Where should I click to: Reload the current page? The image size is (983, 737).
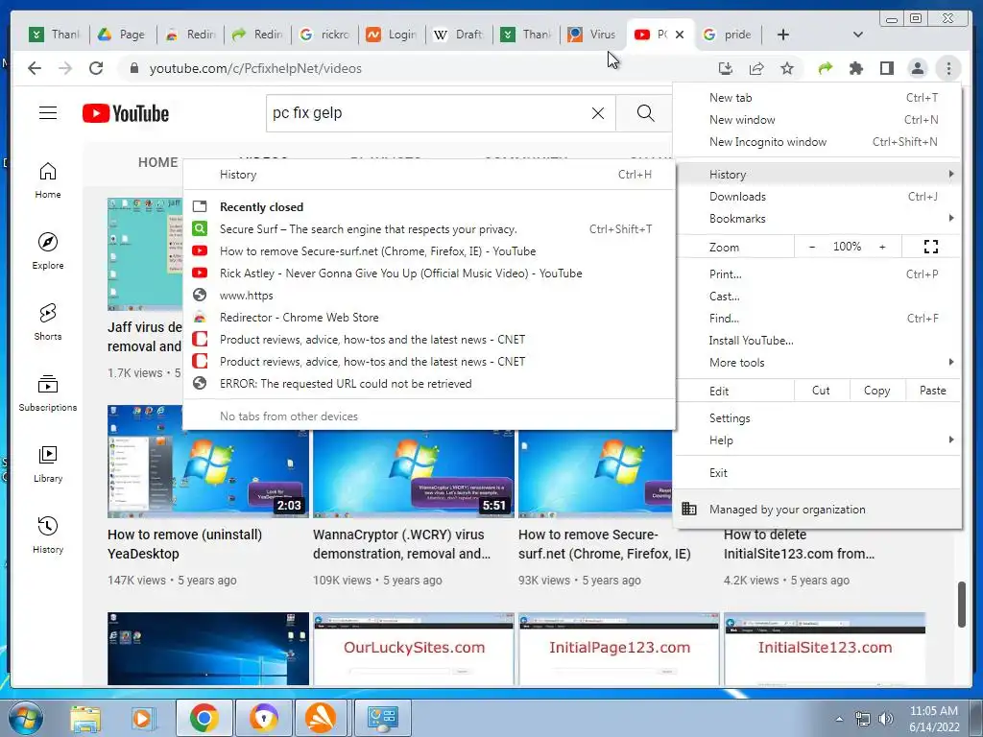coord(96,68)
